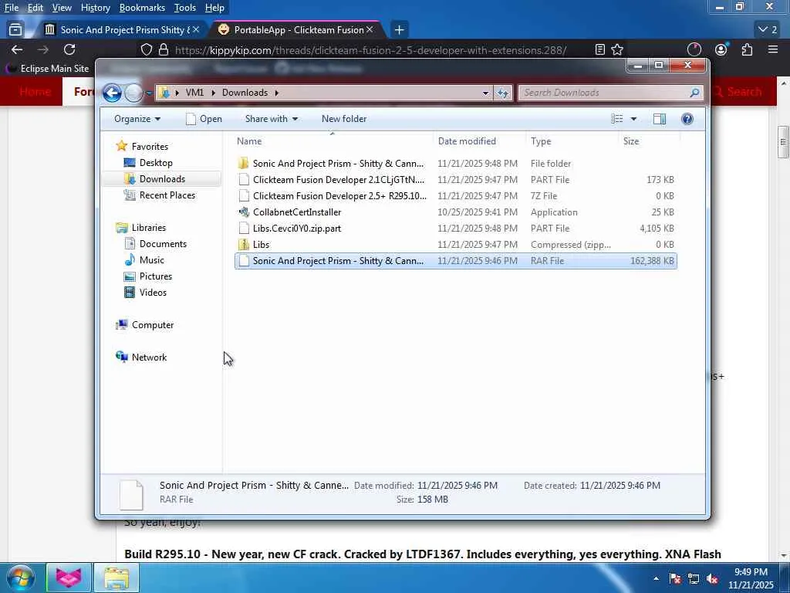Toggle the preview pane
This screenshot has height=593, width=790.
pyautogui.click(x=660, y=119)
